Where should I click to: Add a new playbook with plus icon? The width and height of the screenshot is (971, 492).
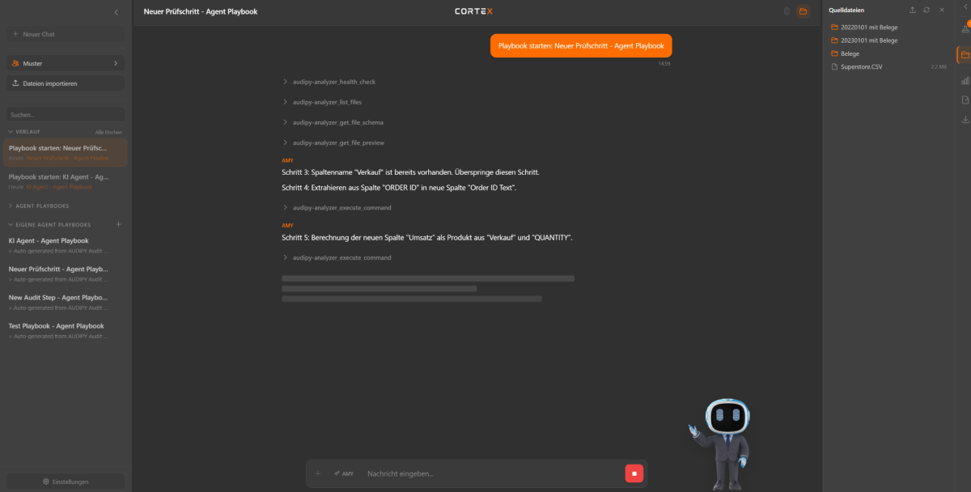point(118,224)
